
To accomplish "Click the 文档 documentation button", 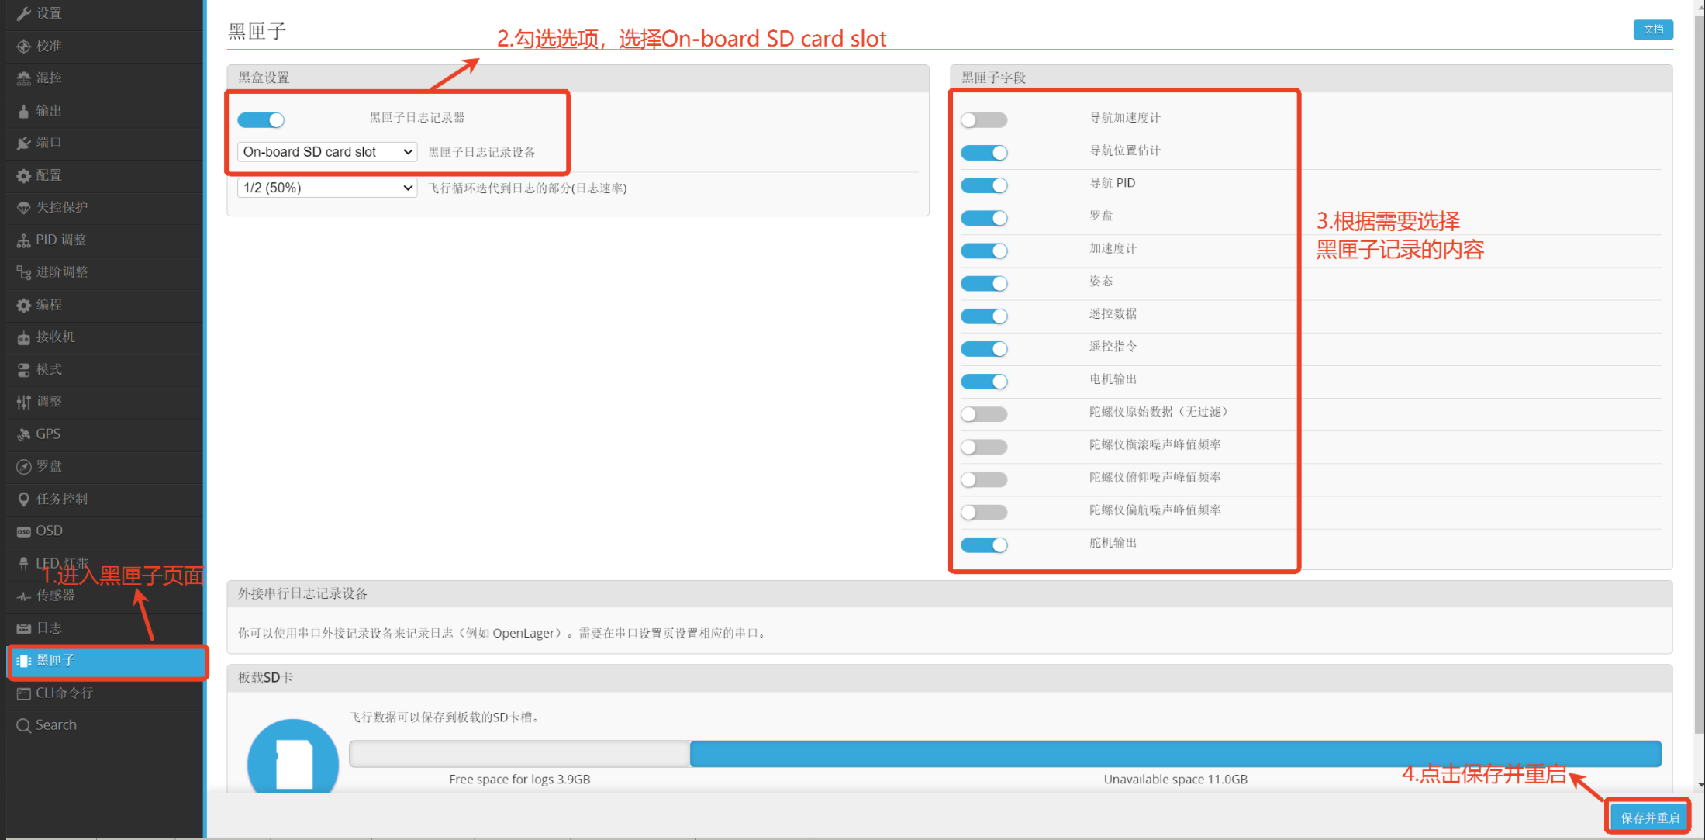I will [1653, 29].
